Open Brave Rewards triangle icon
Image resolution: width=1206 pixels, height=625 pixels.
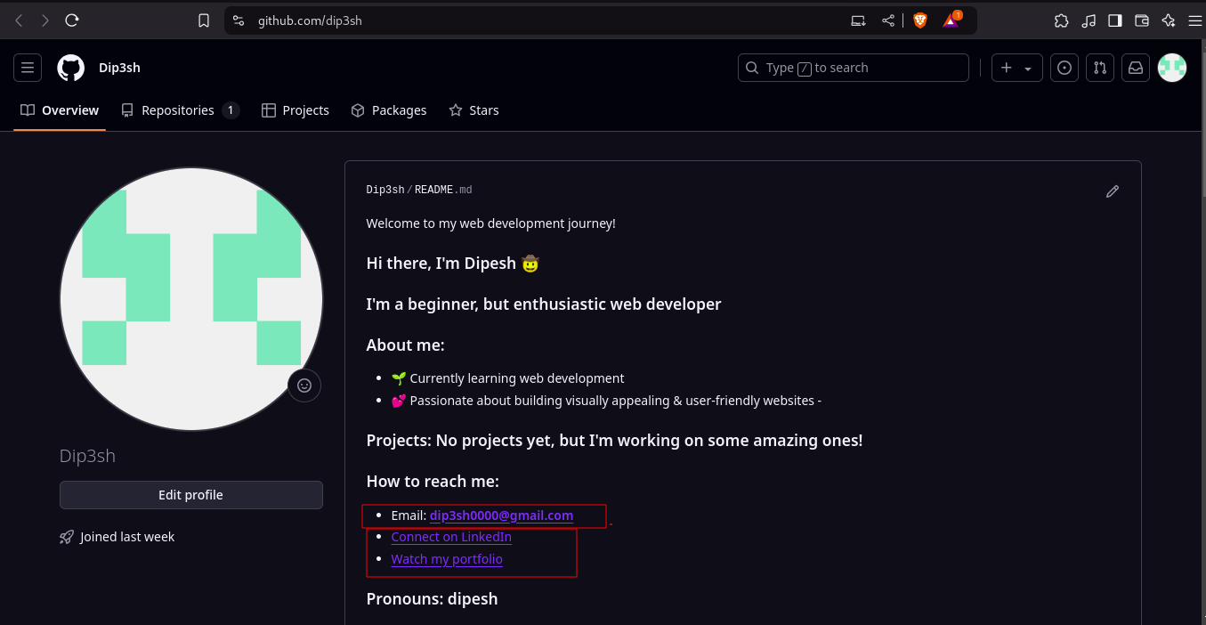click(x=949, y=20)
